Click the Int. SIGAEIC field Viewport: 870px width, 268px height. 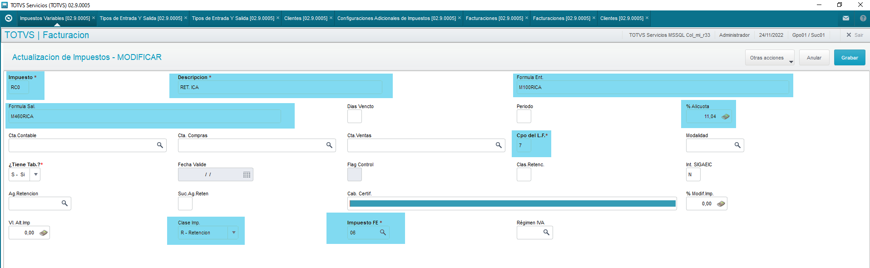[x=693, y=174]
